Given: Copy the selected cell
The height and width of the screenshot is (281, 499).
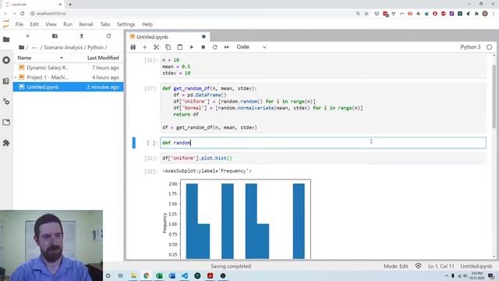Looking at the screenshot, I should pos(168,47).
